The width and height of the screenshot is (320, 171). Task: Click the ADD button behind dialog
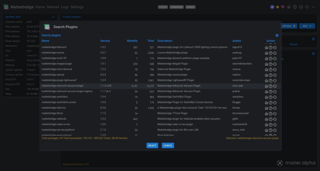pos(307,26)
